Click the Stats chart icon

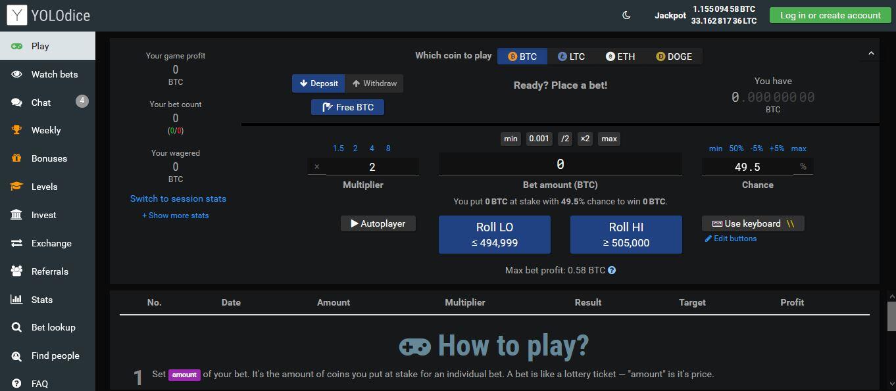(16, 300)
